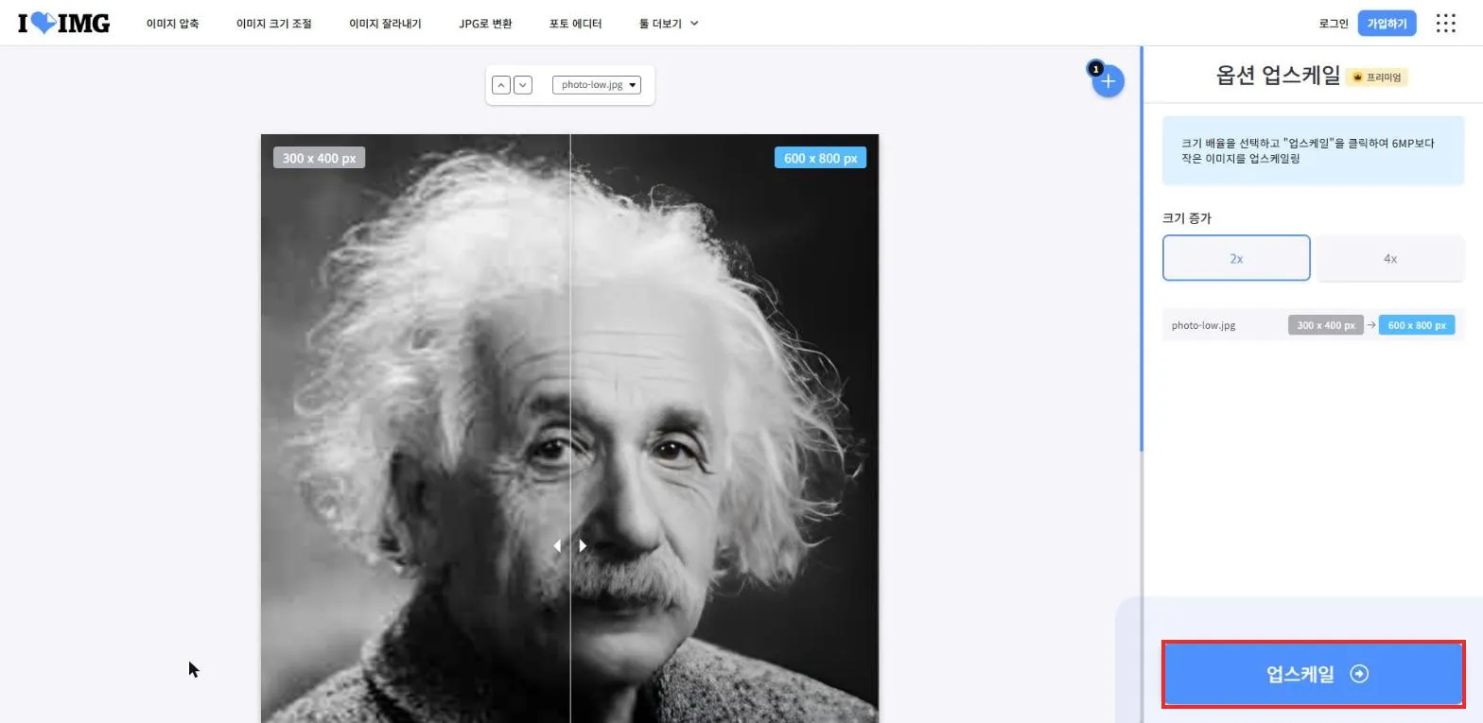Move image order up with the up arrow

click(x=501, y=85)
